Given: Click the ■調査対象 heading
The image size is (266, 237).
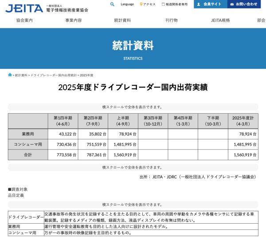Looking at the screenshot, I should 18,190.
